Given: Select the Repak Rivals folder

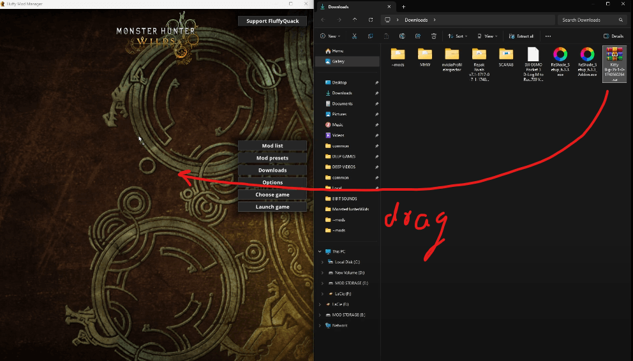Looking at the screenshot, I should (x=479, y=64).
